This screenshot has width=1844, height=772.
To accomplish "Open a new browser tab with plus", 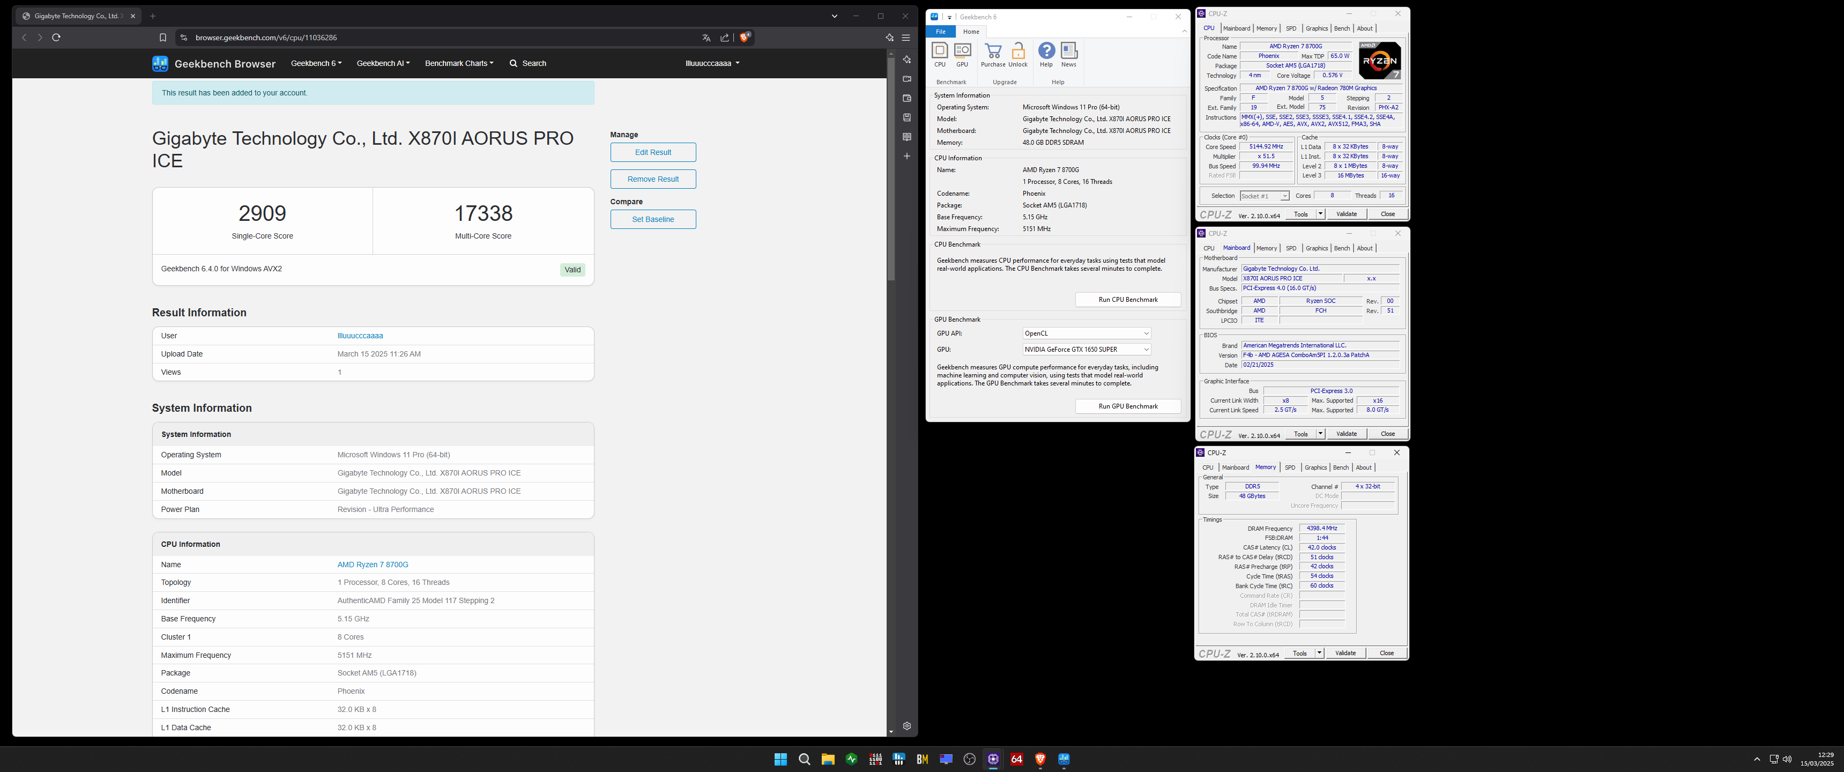I will tap(152, 16).
